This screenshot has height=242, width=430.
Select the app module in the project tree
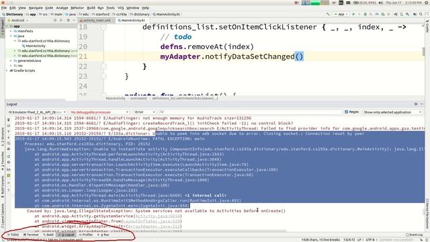tap(16, 26)
